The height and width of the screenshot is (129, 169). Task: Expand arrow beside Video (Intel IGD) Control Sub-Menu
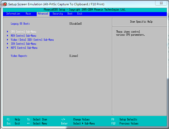(x=8, y=40)
